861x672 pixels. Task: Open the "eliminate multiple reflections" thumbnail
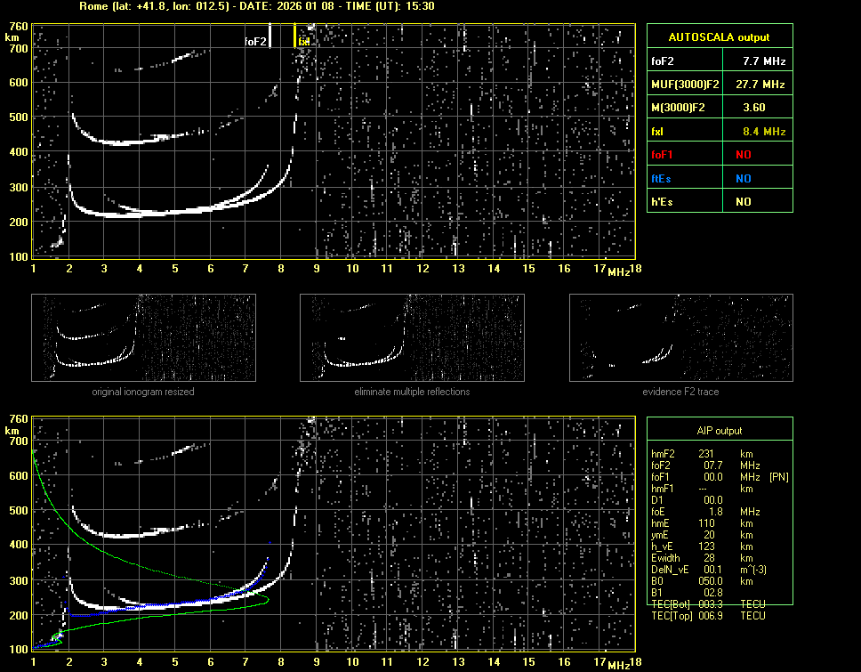(x=412, y=337)
